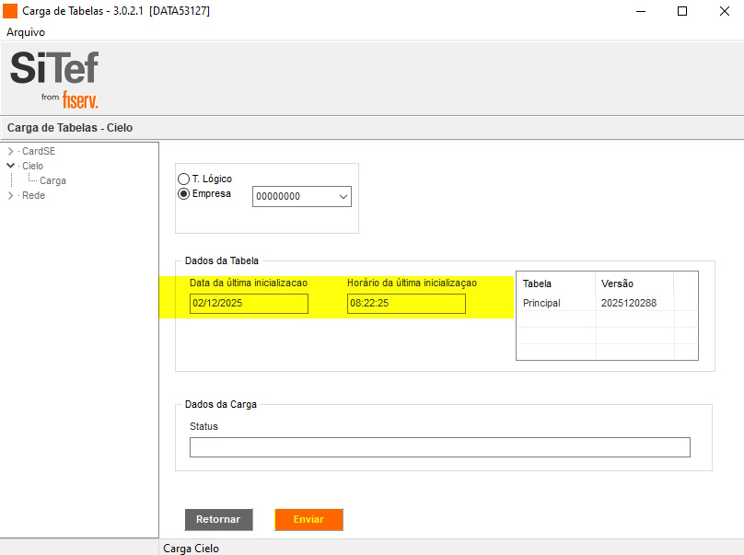Expand the CardSE tree node
Viewport: 744px width, 555px height.
coord(10,151)
